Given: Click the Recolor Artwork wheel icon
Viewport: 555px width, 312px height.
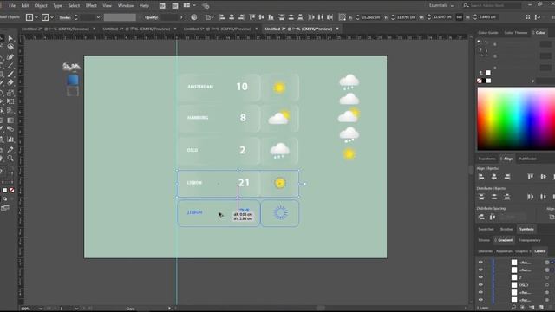Looking at the screenshot, I should coord(194,17).
